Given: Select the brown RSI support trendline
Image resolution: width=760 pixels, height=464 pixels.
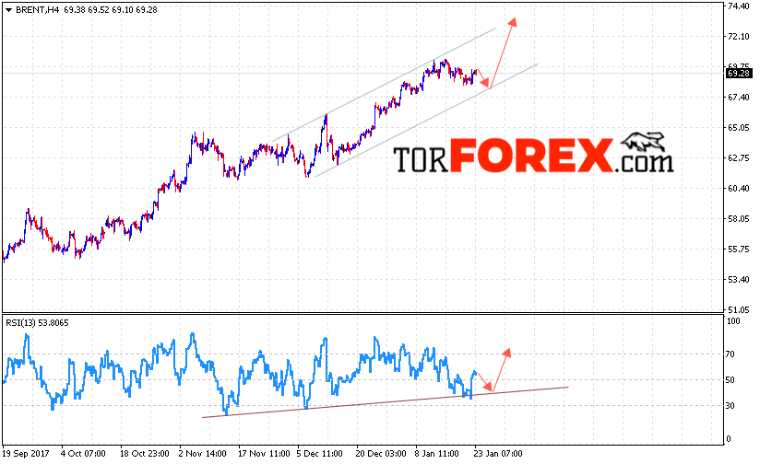Looking at the screenshot, I should point(386,402).
